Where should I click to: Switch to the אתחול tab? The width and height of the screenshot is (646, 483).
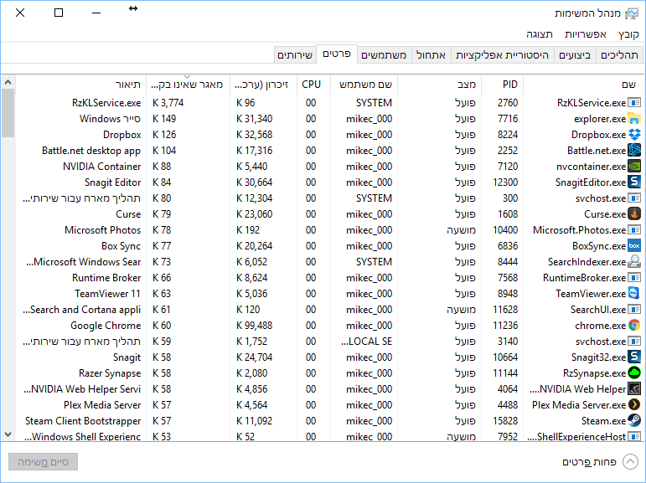point(431,54)
